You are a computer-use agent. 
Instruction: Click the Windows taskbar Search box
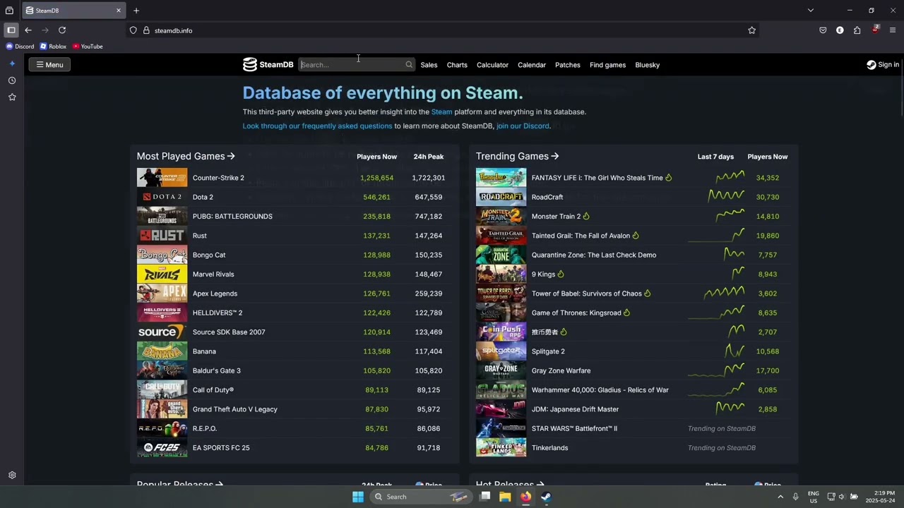[421, 497]
